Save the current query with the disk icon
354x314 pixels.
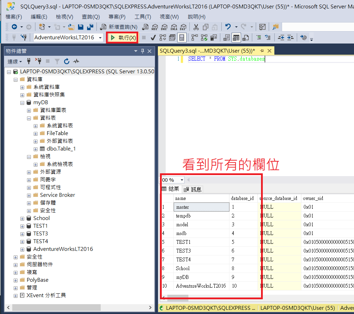pyautogui.click(x=81, y=27)
